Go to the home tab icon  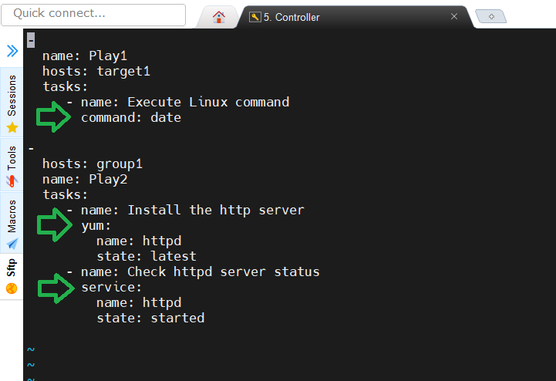point(219,17)
